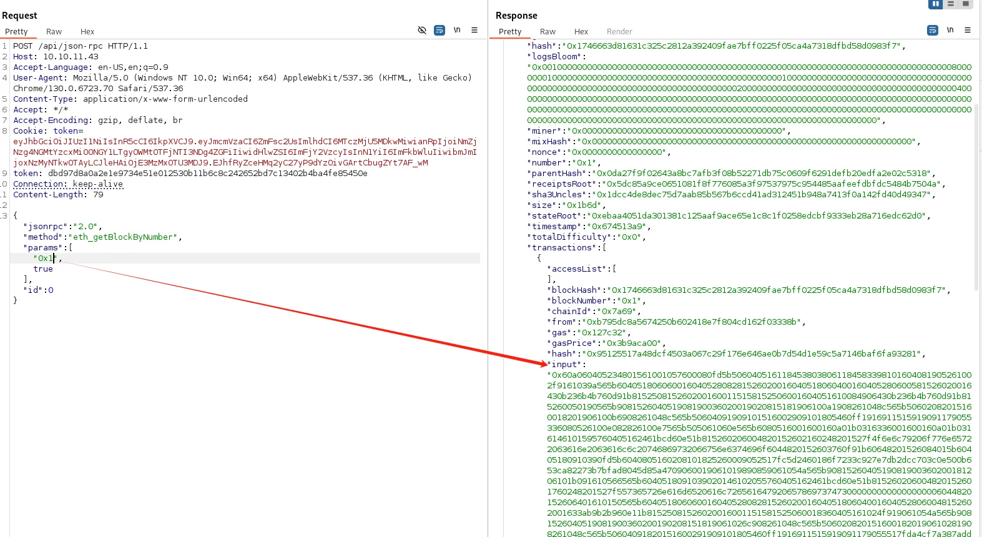This screenshot has height=537, width=982.
Task: Click the "jsonrpc":"2.0" line in request
Action: [x=62, y=226]
